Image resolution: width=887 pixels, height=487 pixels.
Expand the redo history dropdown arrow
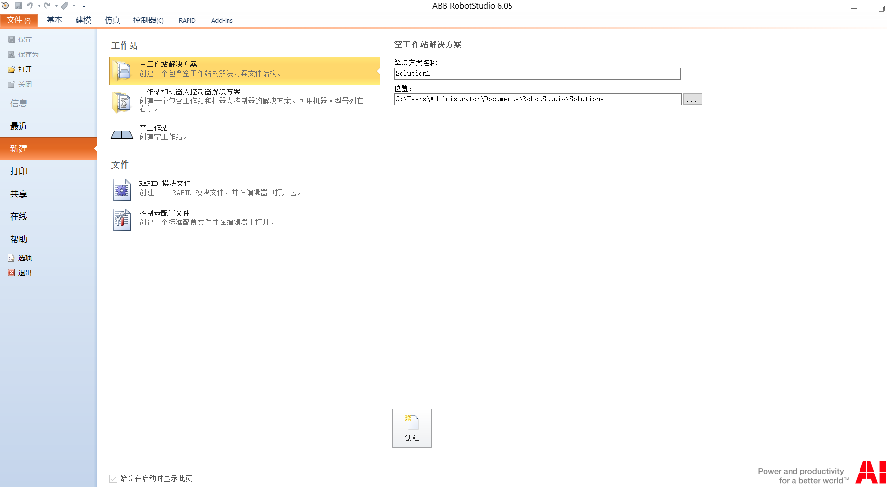tap(56, 6)
